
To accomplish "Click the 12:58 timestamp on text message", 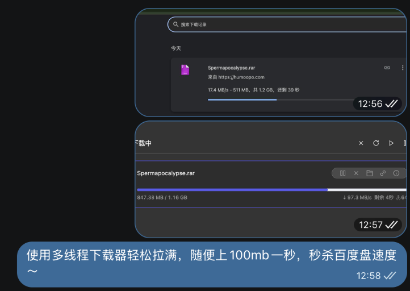I will pyautogui.click(x=369, y=276).
